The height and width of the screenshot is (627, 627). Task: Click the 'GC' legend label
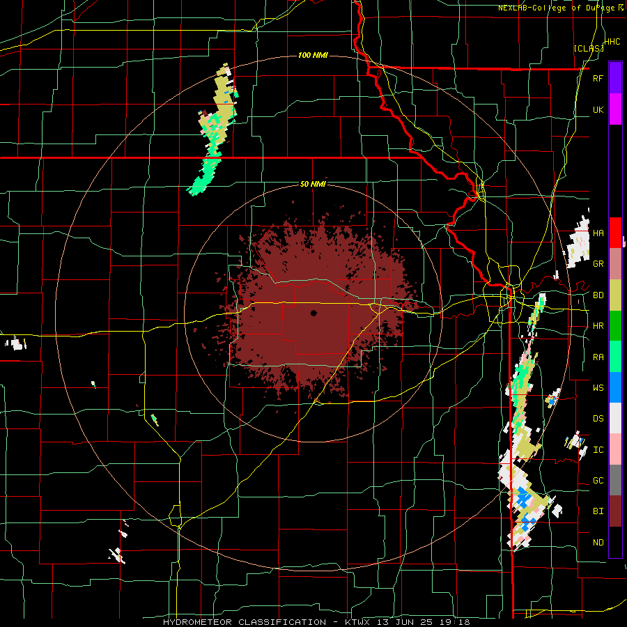click(x=598, y=481)
